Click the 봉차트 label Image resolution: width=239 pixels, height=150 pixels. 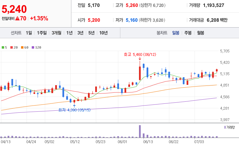(x=162, y=33)
